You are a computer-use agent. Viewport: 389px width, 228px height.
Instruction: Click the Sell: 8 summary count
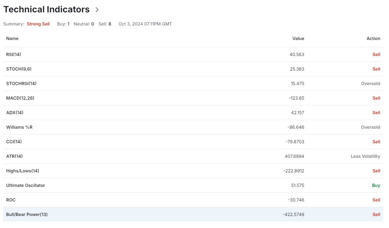105,24
